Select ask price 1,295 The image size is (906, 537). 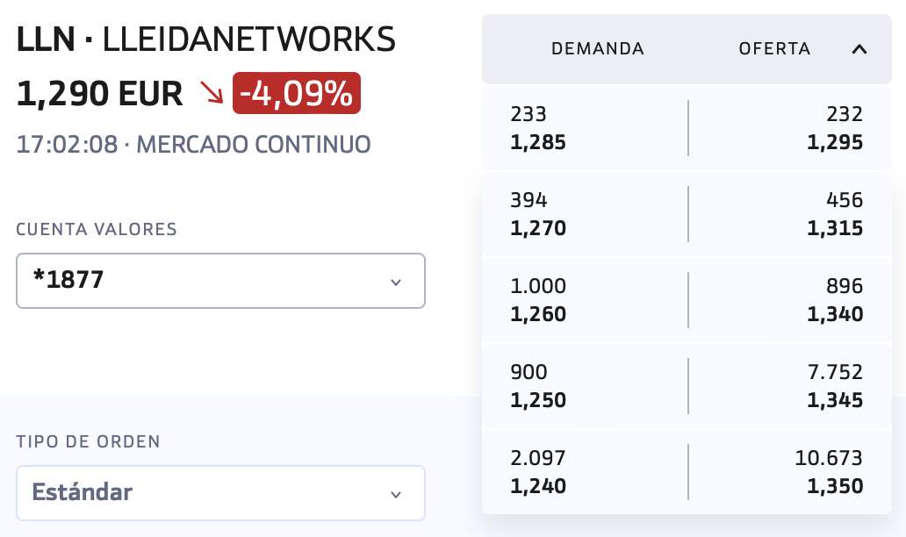835,142
